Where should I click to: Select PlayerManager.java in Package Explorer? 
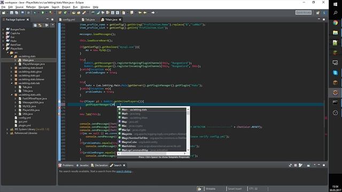[34, 64]
